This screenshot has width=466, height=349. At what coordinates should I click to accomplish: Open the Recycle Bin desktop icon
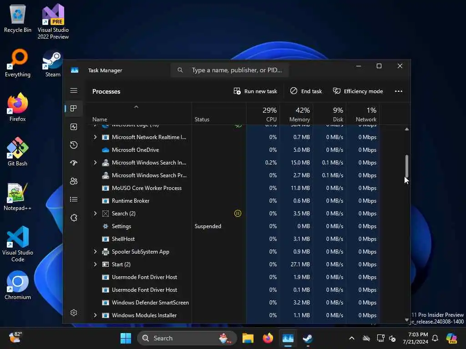18,19
